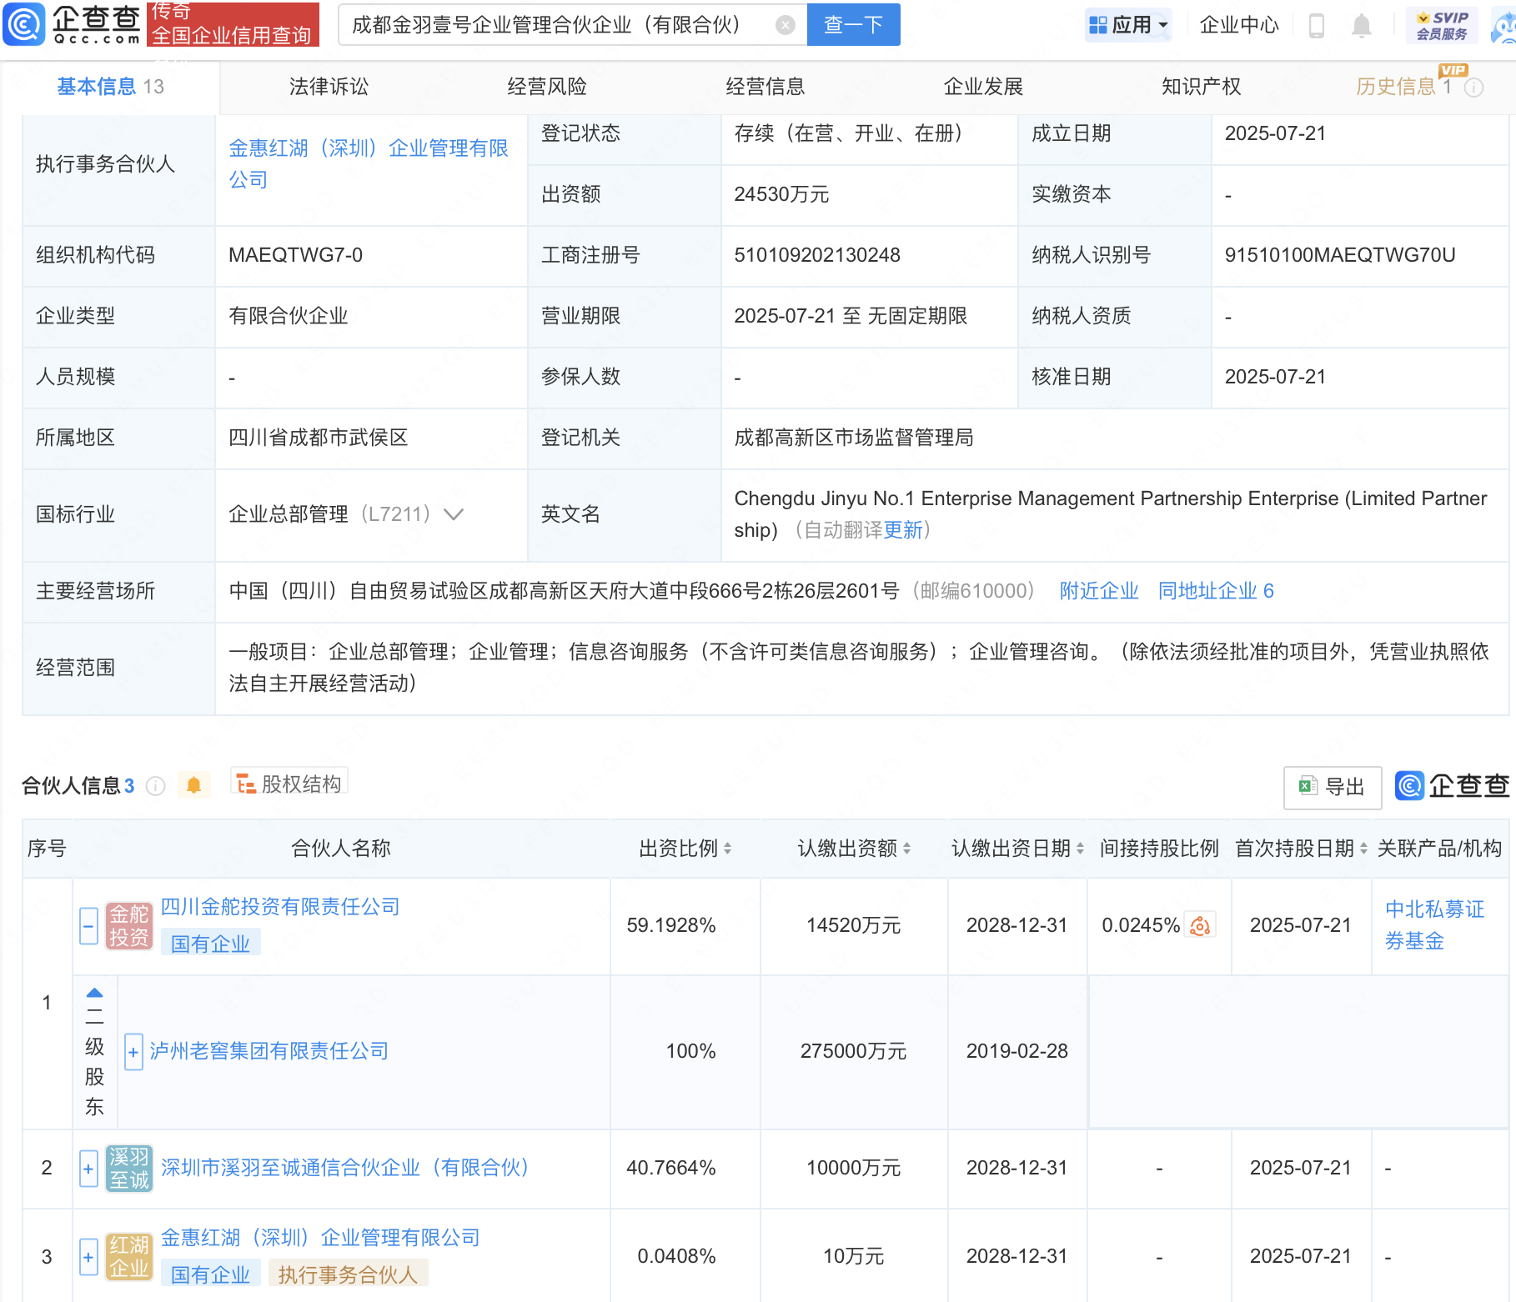
Task: Click 更新 auto-translation link
Action: pyautogui.click(x=903, y=530)
